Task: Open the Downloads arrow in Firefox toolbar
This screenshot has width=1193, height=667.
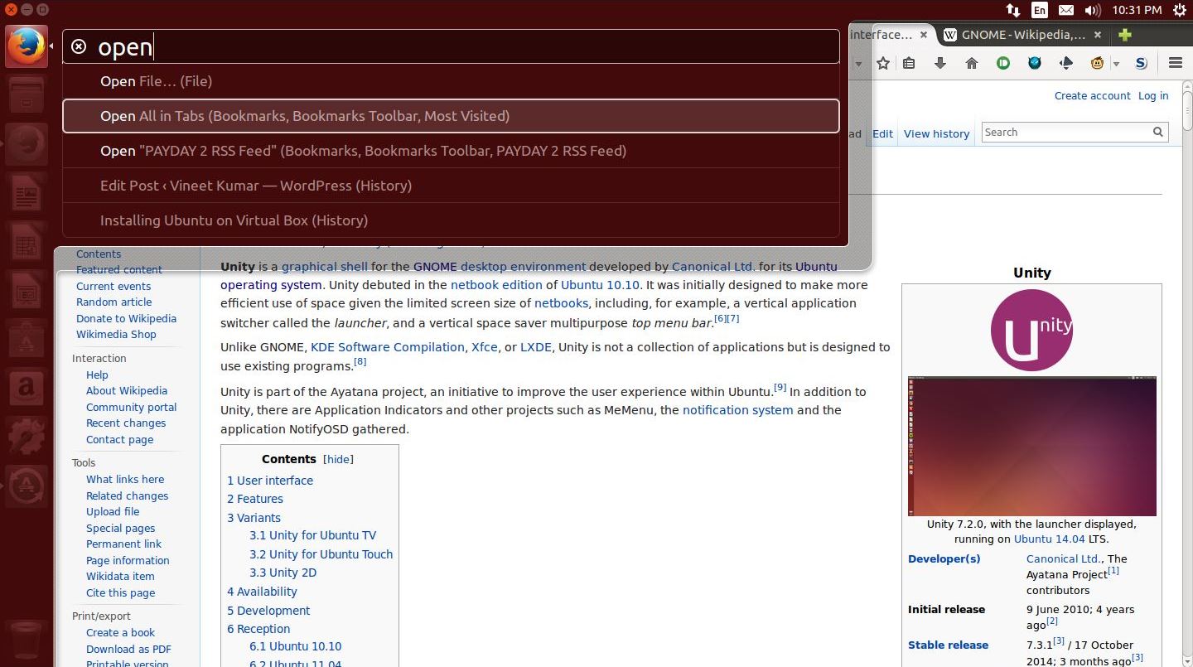Action: pos(940,63)
